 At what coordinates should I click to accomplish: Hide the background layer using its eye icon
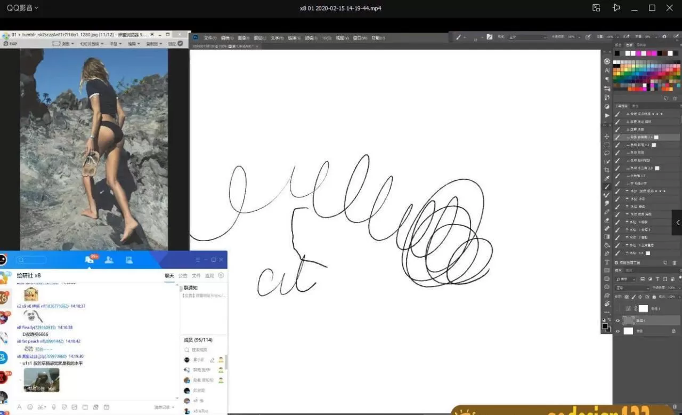pyautogui.click(x=618, y=331)
